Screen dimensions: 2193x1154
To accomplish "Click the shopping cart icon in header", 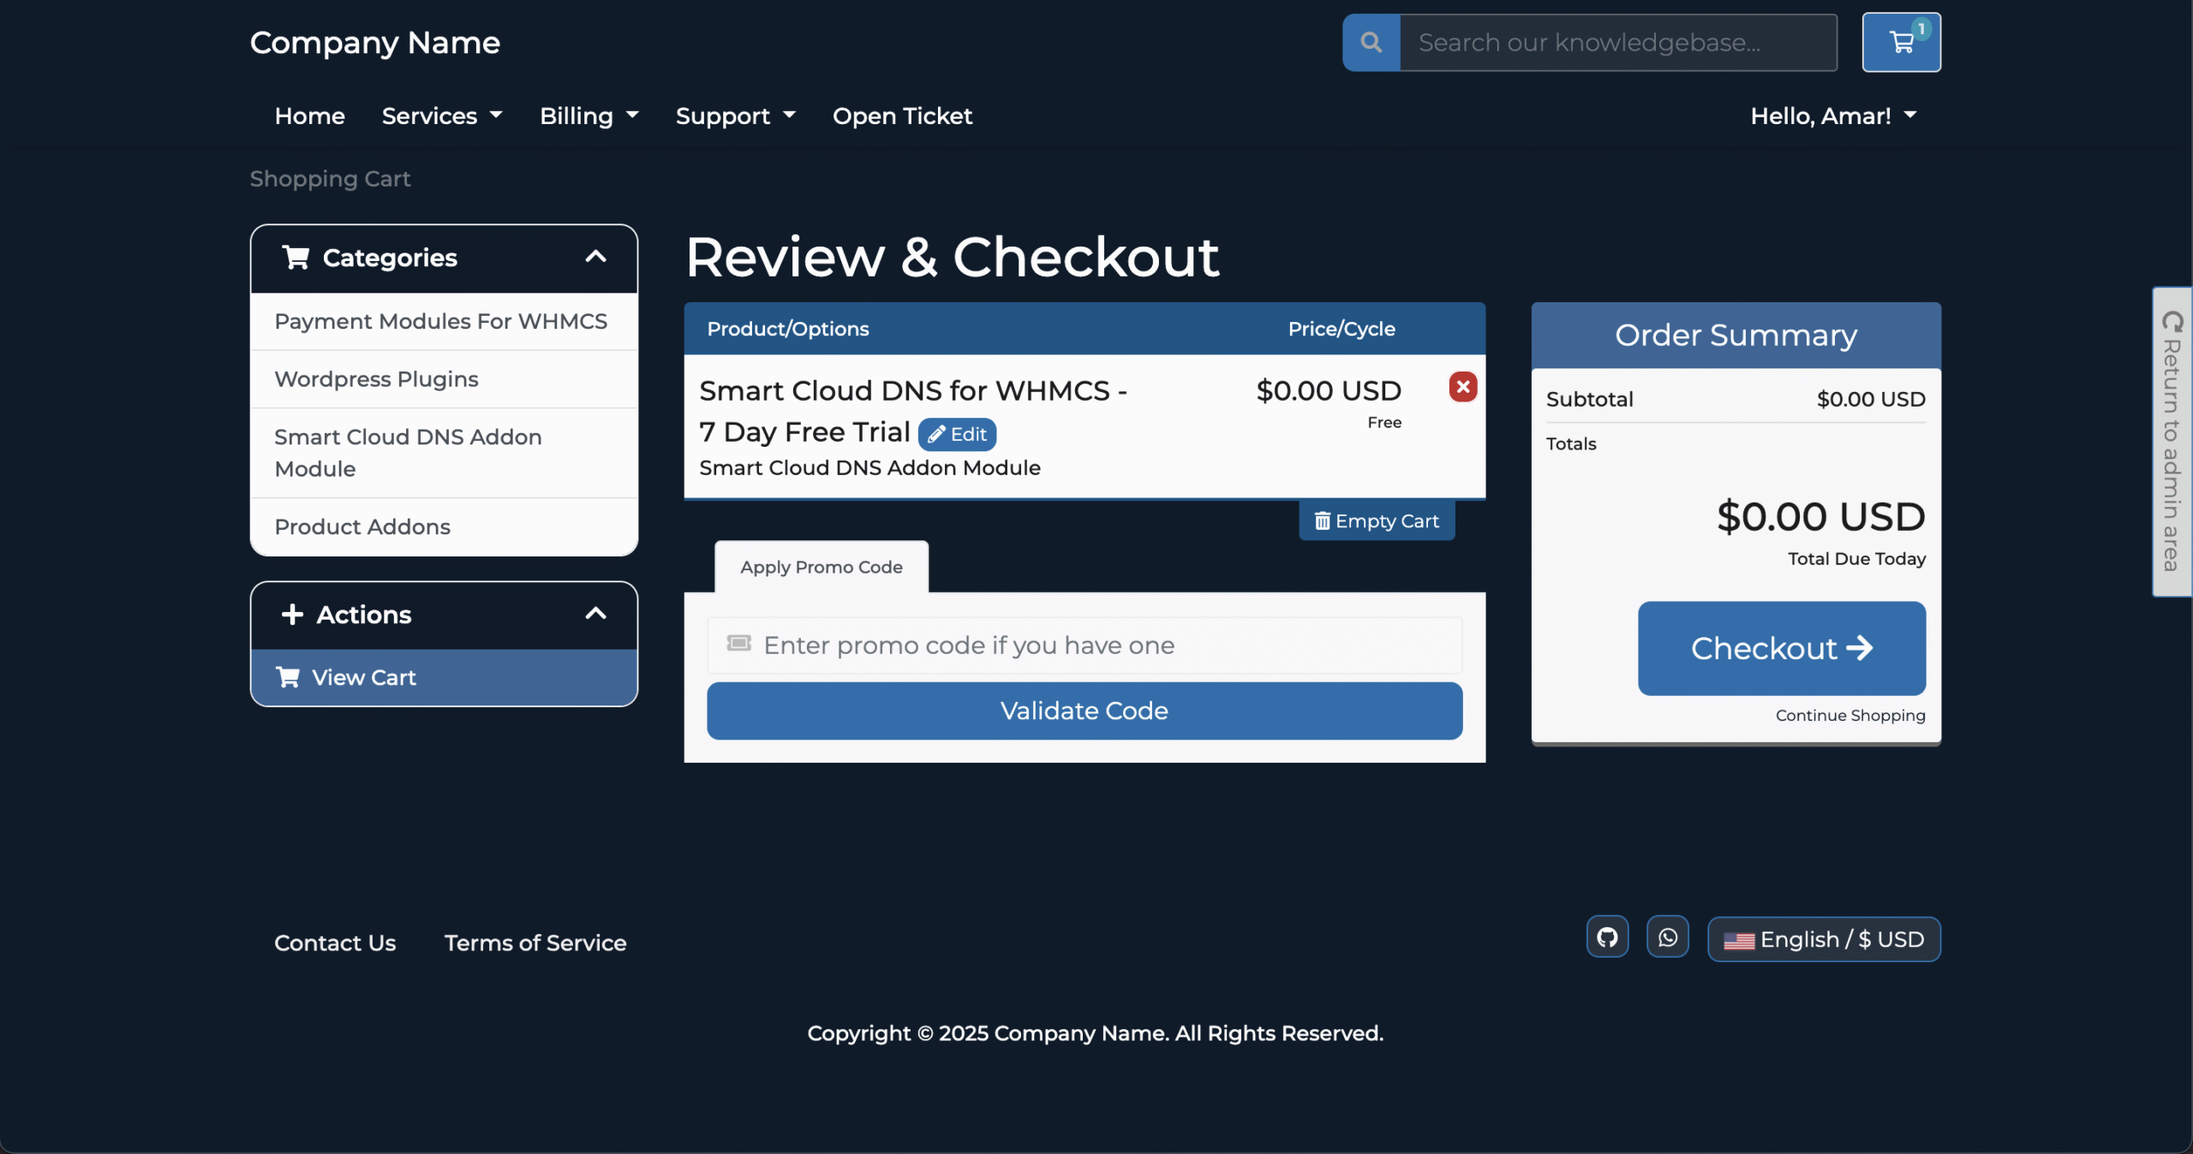I will [x=1901, y=43].
